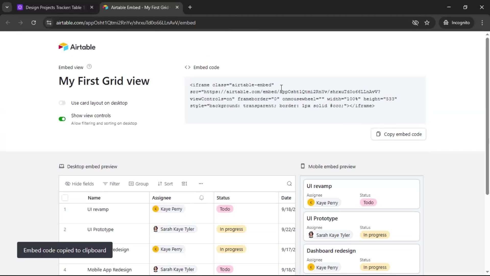Go forward in browser history
Viewport: 490px width, 276px height.
pos(21,23)
